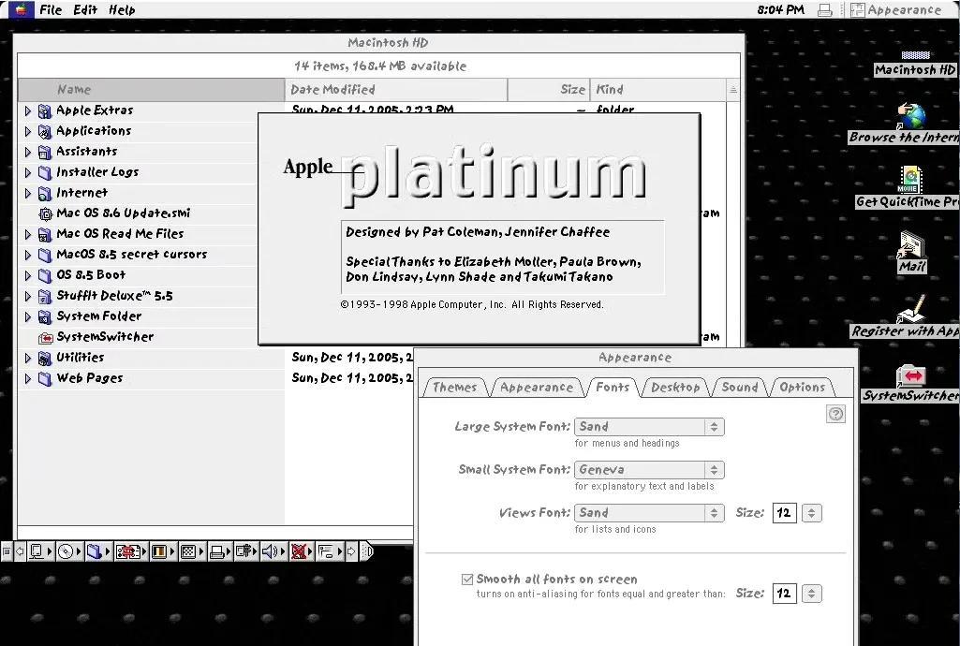Open the Help menu
Screen dimensions: 960x646
122,9
